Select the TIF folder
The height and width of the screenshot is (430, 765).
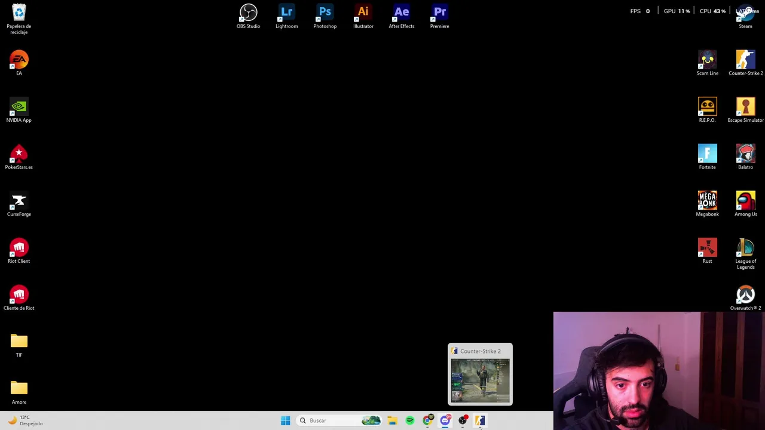coord(19,345)
